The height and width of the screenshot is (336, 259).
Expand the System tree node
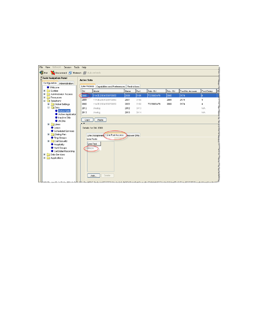click(x=45, y=91)
